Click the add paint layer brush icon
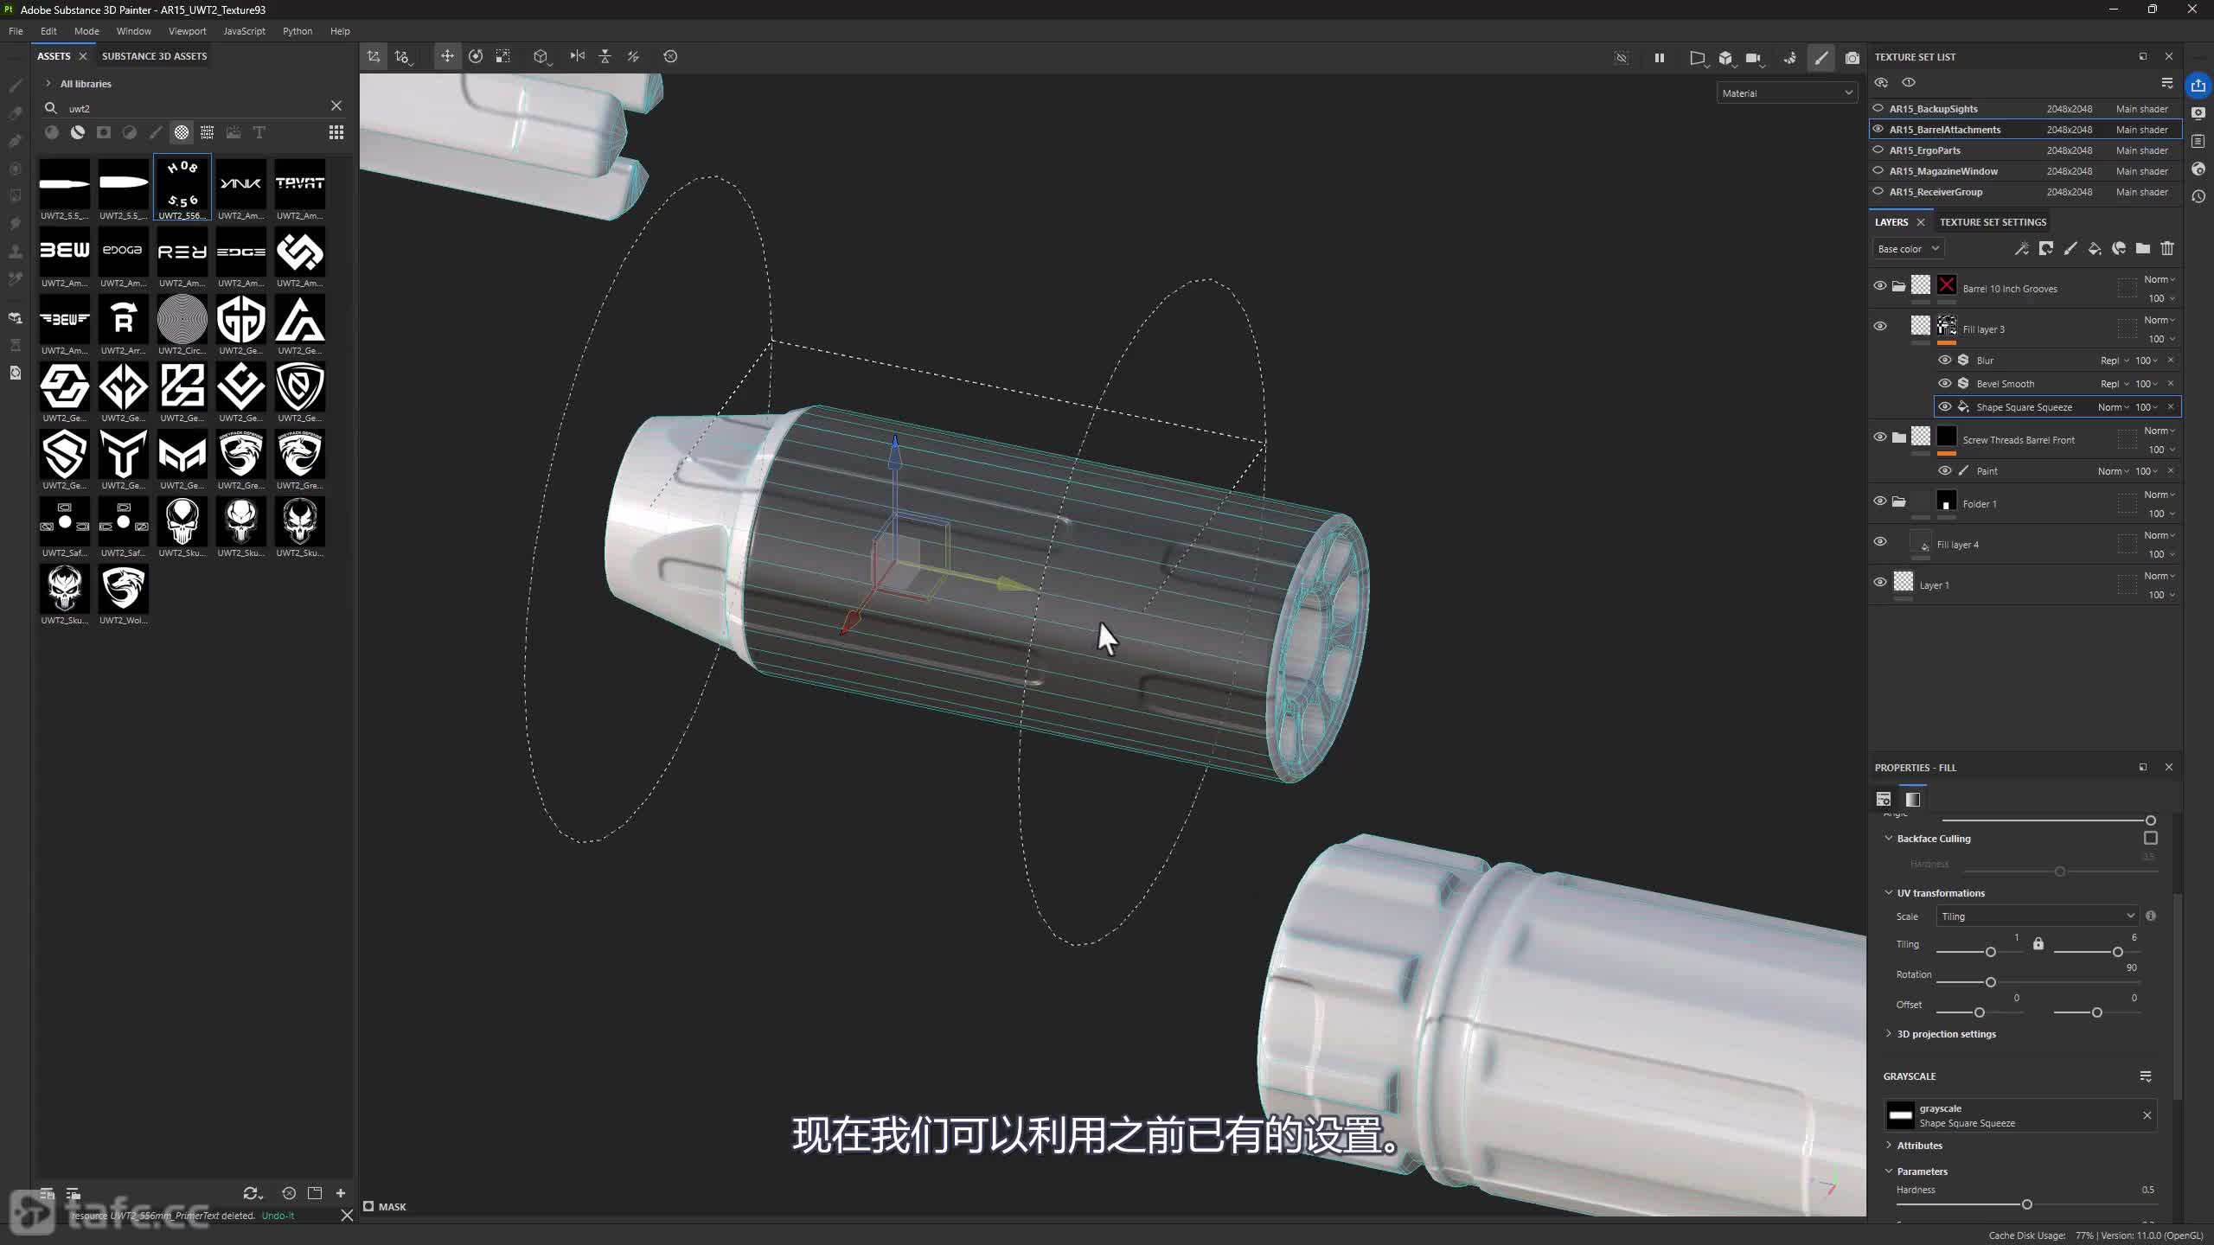 coord(2070,249)
